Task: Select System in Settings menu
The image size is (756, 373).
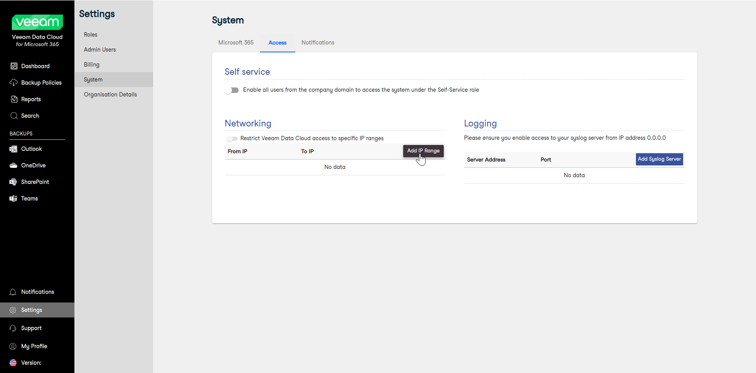Action: [x=114, y=80]
